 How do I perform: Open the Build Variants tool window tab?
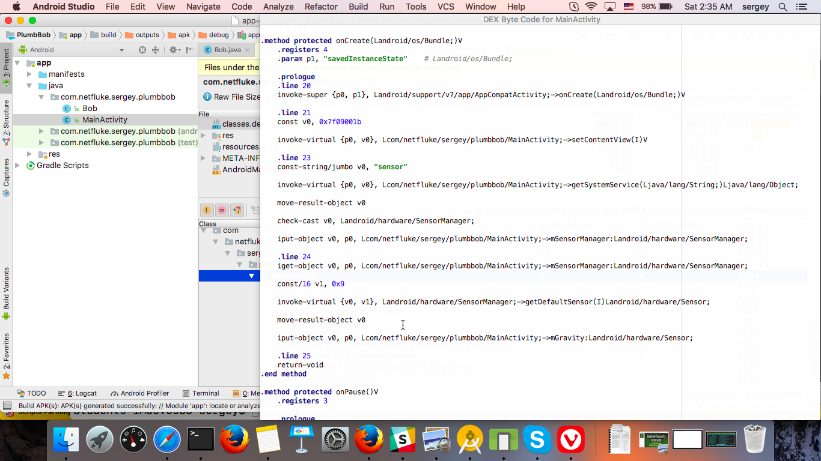coord(6,293)
